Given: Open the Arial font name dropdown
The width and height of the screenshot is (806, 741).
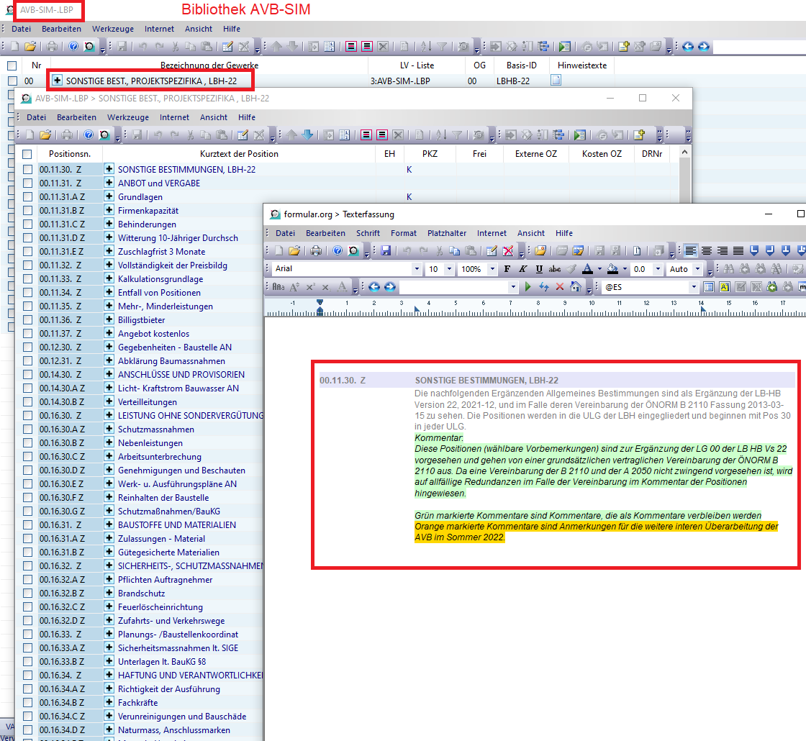Looking at the screenshot, I should [x=416, y=269].
